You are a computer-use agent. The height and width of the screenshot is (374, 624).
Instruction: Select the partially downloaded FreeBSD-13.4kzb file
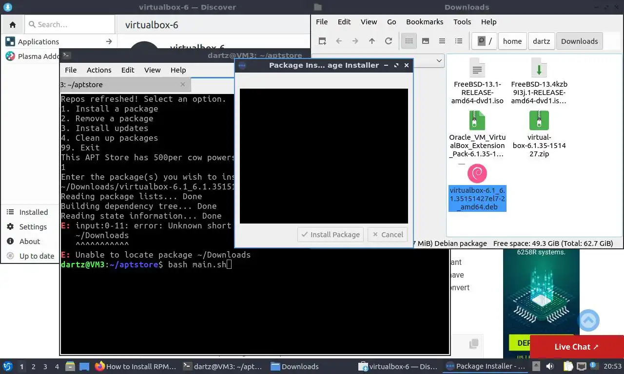(539, 81)
